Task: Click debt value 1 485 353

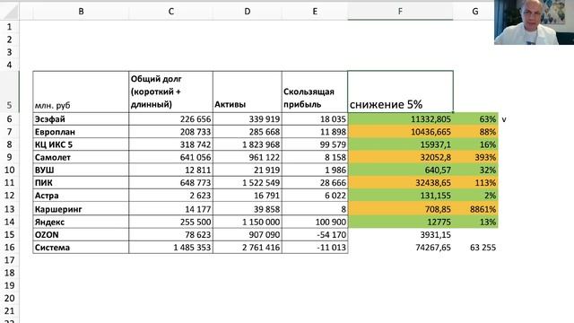Action: pos(171,248)
